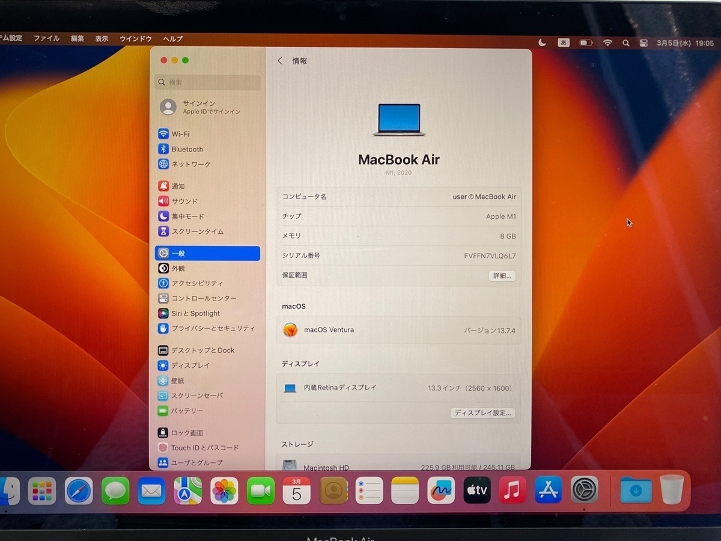Open ディスプレイ設定... button
Viewport: 721px width, 541px height.
[482, 413]
